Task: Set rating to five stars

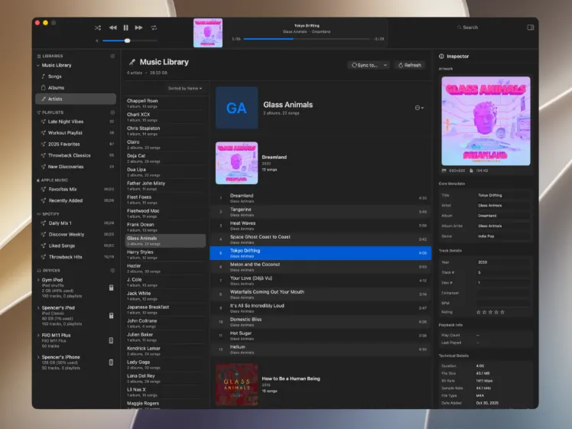Action: [x=502, y=312]
